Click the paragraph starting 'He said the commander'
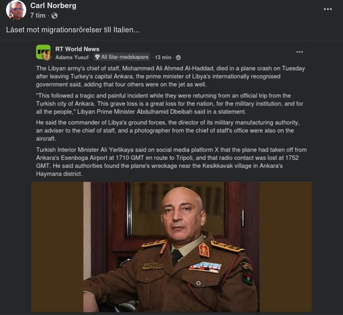Screen dimensions: 343x315 coord(170,130)
